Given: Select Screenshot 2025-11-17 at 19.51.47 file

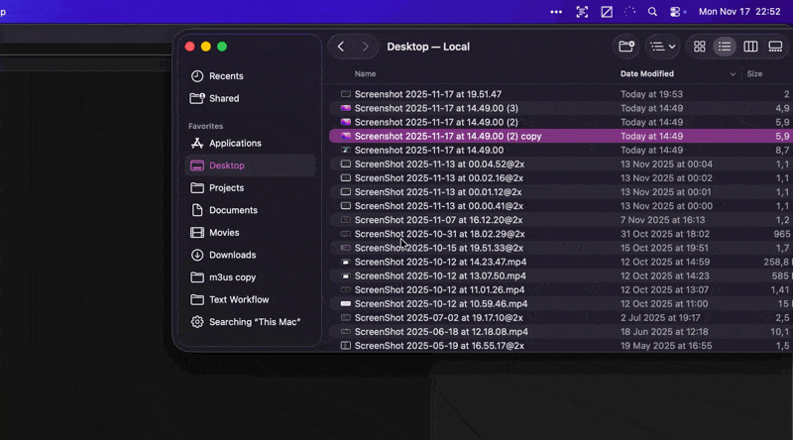Looking at the screenshot, I should (427, 94).
